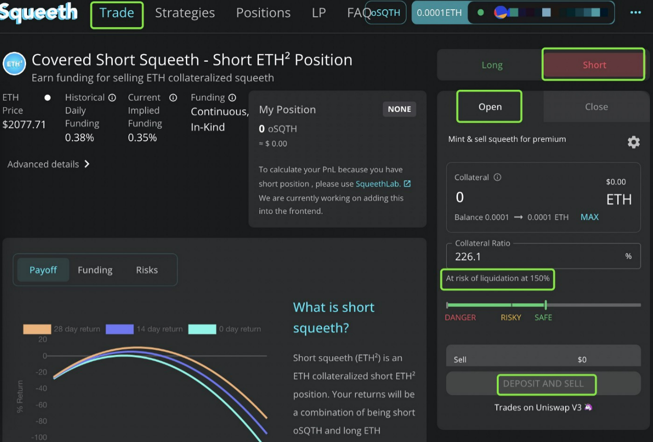This screenshot has height=442, width=653.
Task: Open the Strategies navigation tab
Action: pyautogui.click(x=185, y=13)
